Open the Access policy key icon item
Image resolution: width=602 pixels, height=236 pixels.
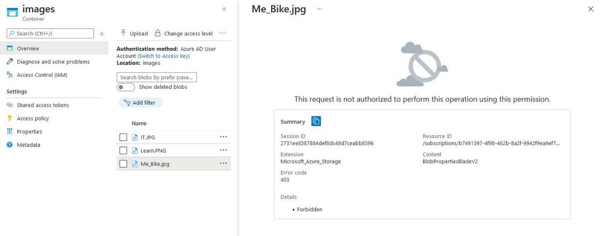[x=10, y=118]
